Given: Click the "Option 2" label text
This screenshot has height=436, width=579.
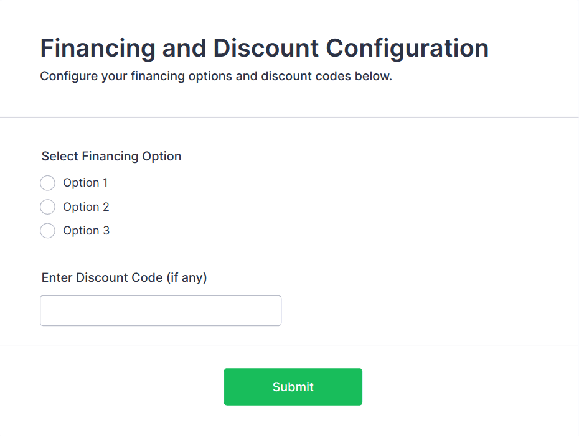Looking at the screenshot, I should [86, 207].
